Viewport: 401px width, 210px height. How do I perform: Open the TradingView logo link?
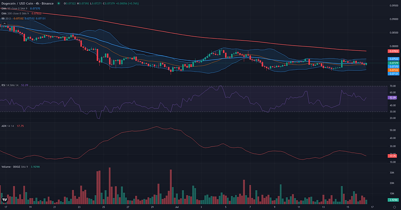click(5, 200)
